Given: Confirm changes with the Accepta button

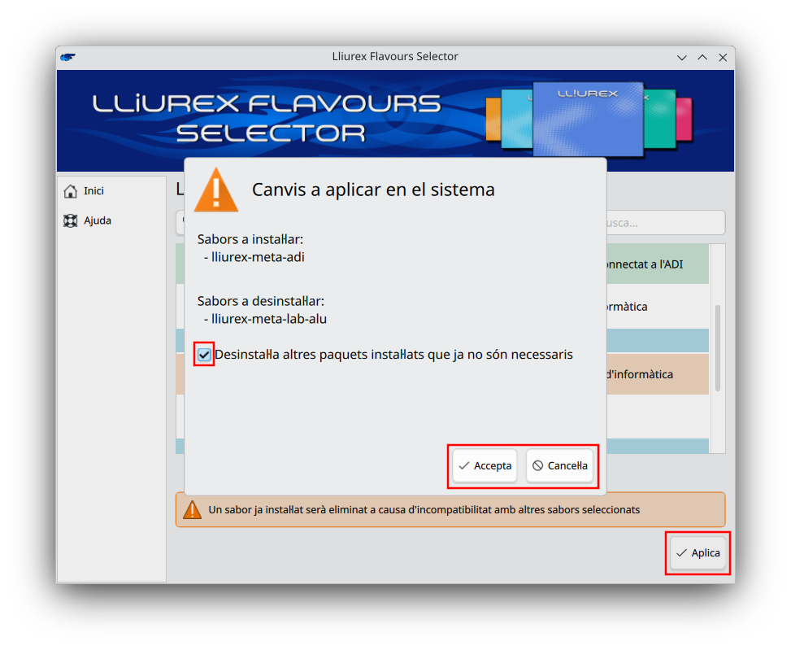Looking at the screenshot, I should (x=485, y=466).
